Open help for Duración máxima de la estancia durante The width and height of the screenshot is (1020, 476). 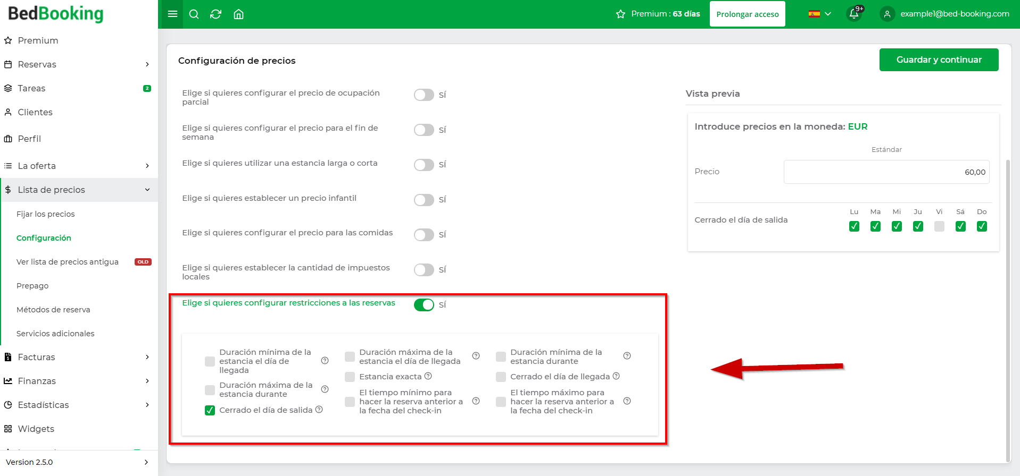tap(325, 389)
